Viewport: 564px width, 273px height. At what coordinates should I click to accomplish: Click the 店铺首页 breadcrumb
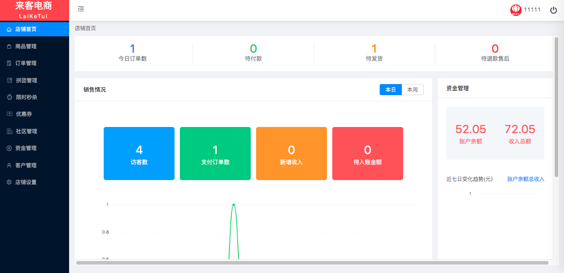[86, 28]
